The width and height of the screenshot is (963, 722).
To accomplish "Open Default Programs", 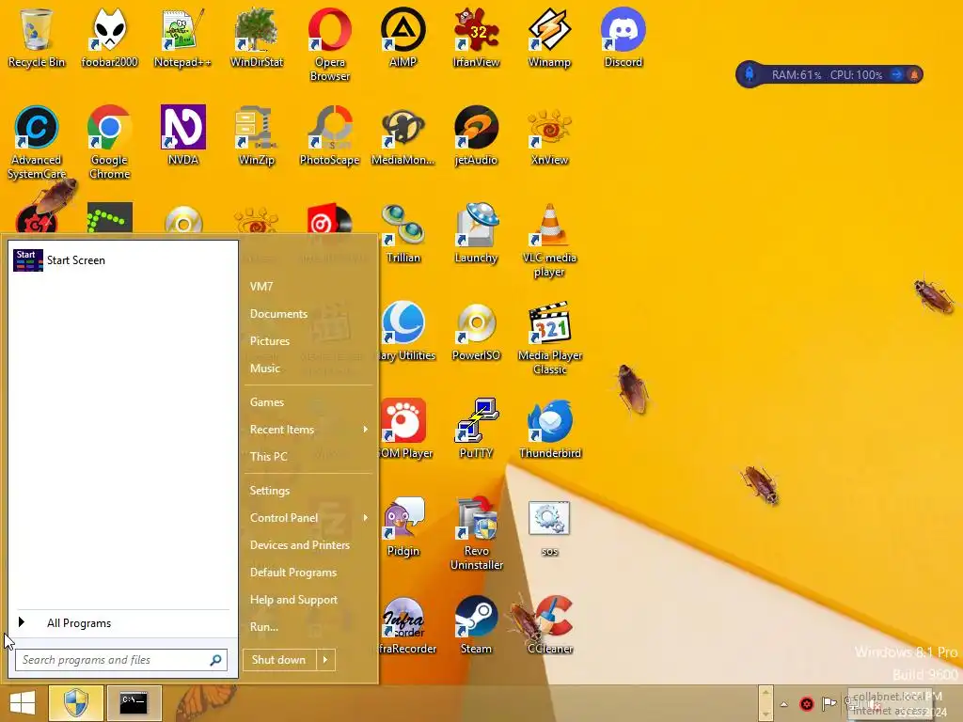I will [x=293, y=573].
